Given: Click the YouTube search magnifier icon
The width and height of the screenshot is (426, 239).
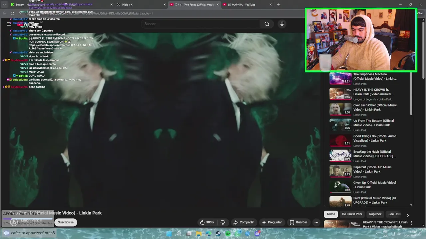Looking at the screenshot, I should pos(267,24).
